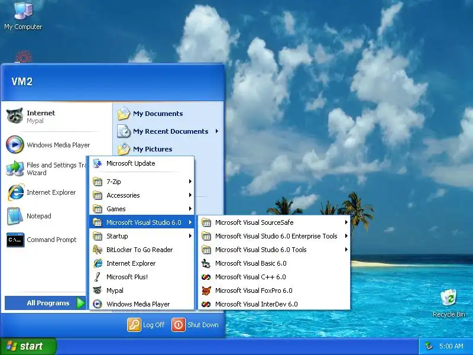The height and width of the screenshot is (355, 473).
Task: Click the Command Prompt label
Action: point(51,240)
